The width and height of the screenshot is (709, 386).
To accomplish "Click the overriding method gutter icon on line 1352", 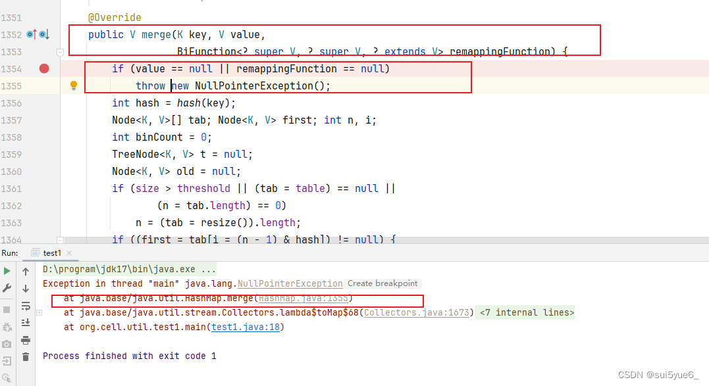I will coord(30,34).
